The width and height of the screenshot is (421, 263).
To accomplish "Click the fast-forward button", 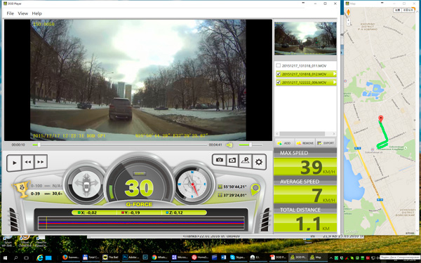I will [41, 161].
